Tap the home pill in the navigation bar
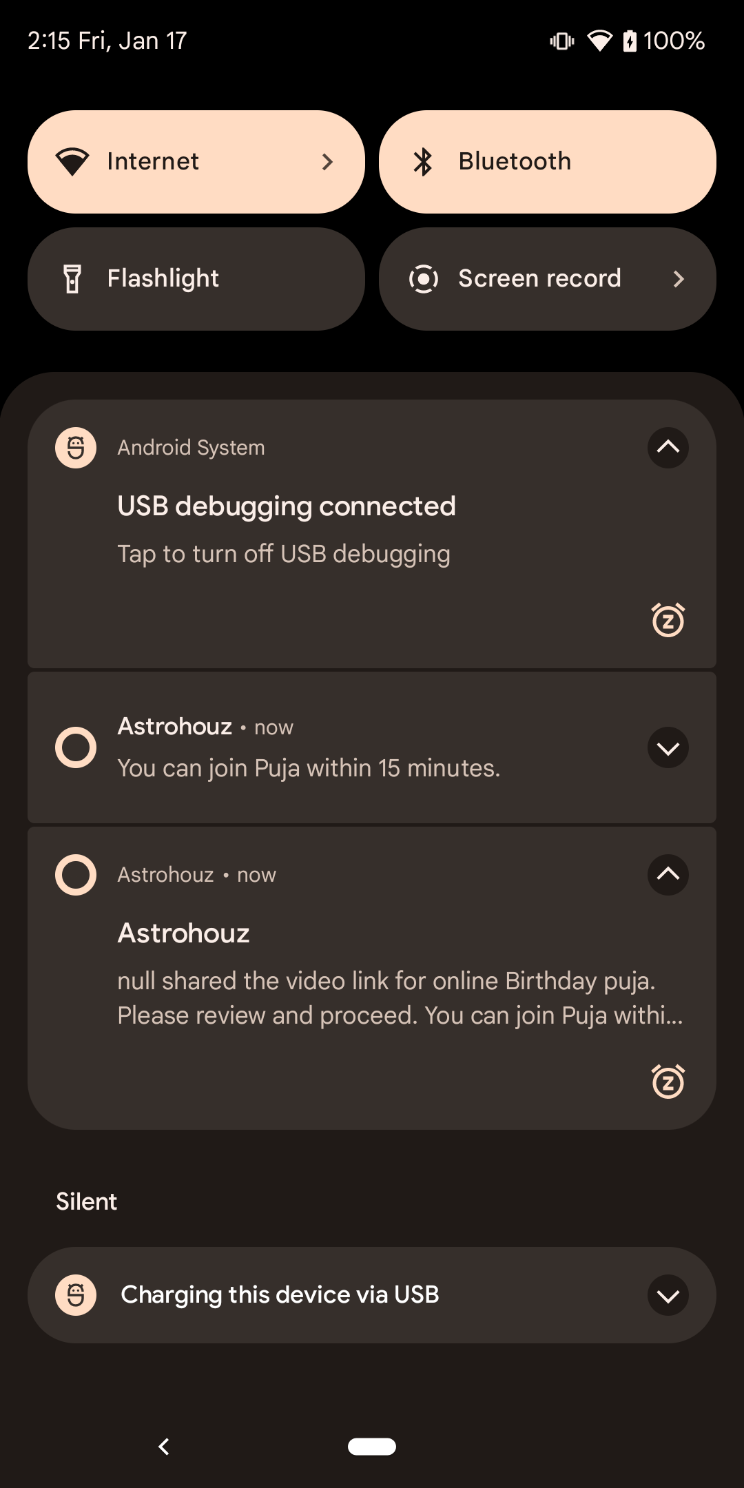 (372, 1447)
